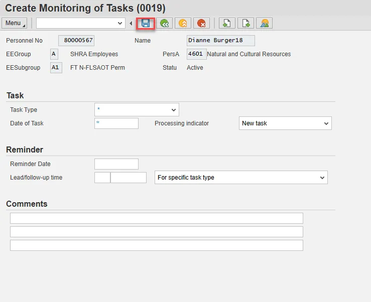This screenshot has width=371, height=302.
Task: Collapse command field with small triangle
Action: point(131,23)
